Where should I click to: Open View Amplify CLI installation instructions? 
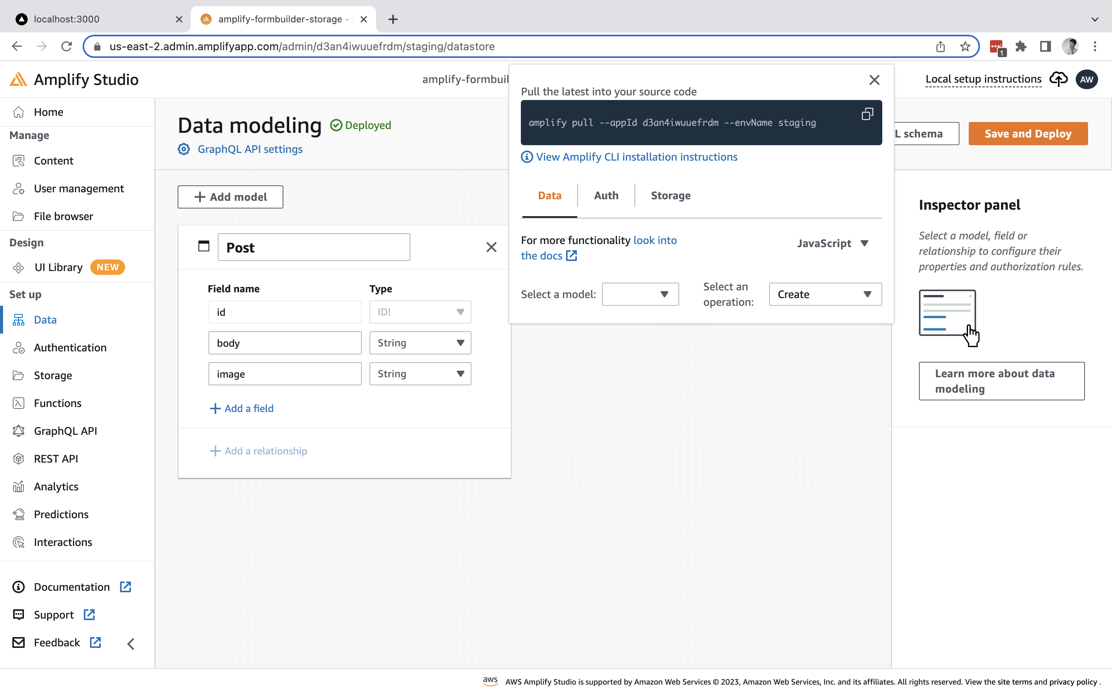click(636, 157)
